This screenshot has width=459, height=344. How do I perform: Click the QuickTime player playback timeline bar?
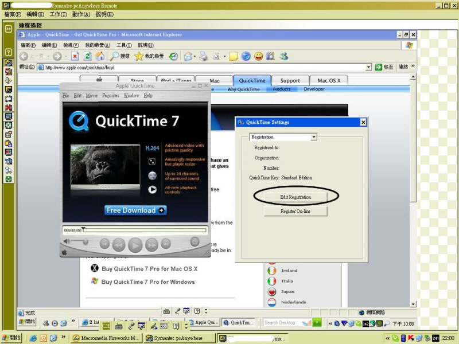[145, 230]
